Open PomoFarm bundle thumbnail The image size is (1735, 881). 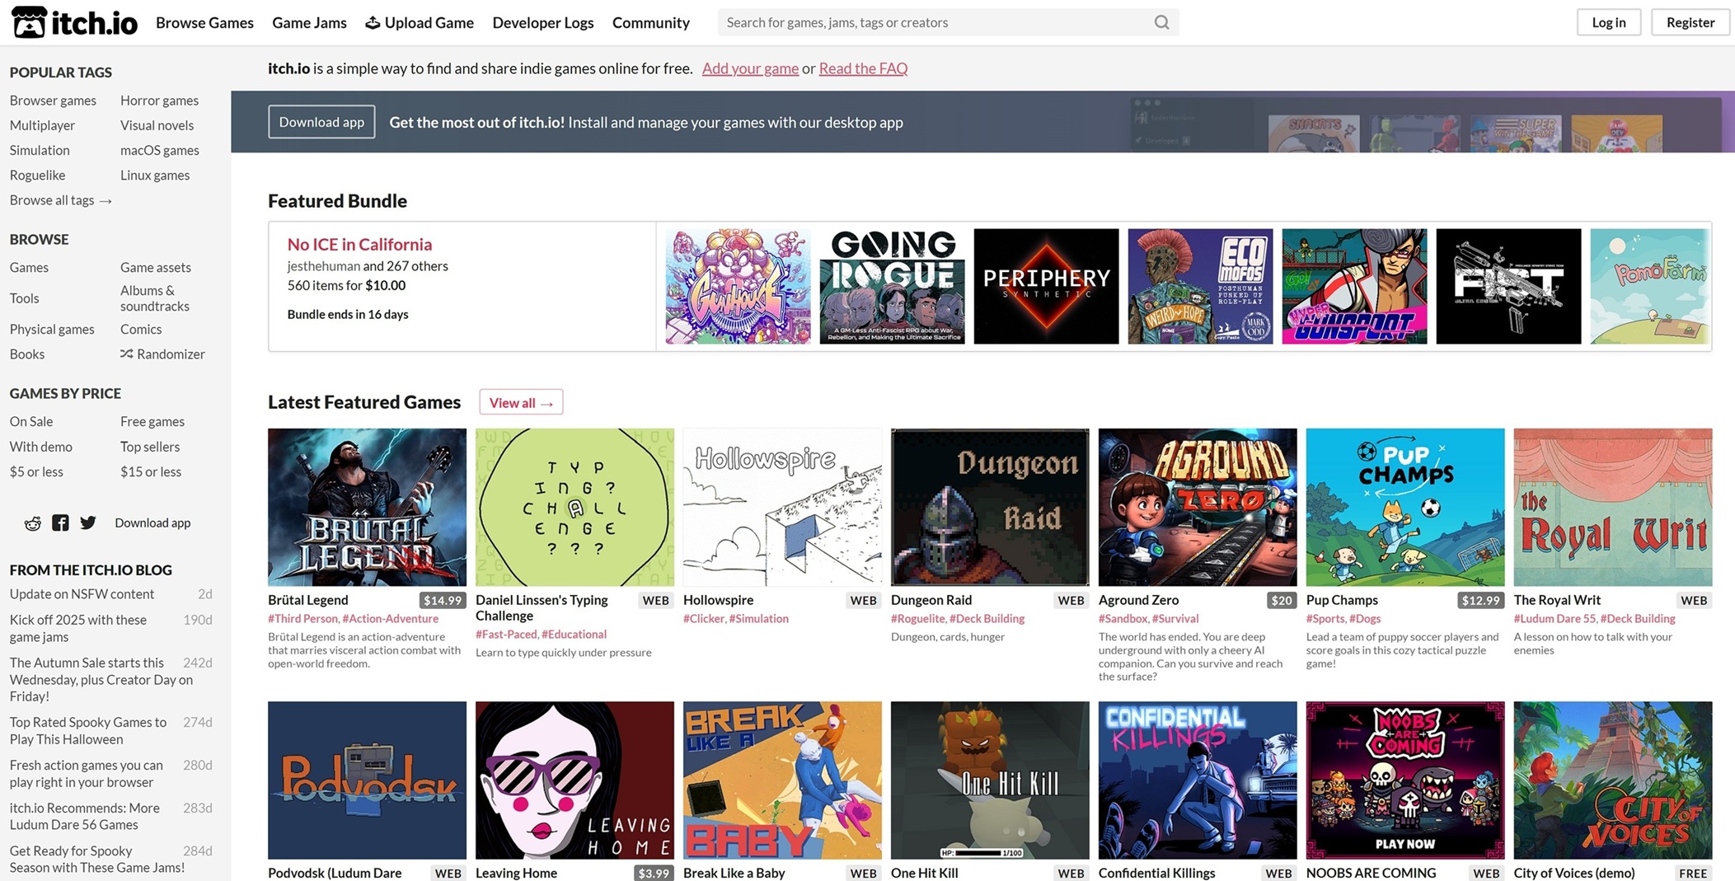coord(1650,286)
